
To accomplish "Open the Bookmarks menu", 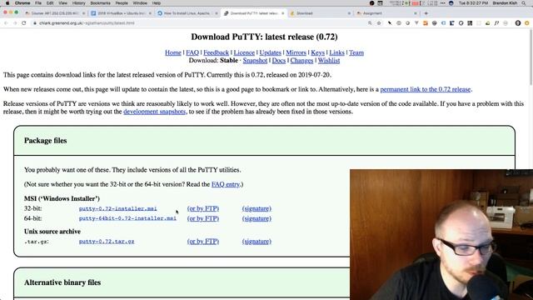I will (100, 3).
